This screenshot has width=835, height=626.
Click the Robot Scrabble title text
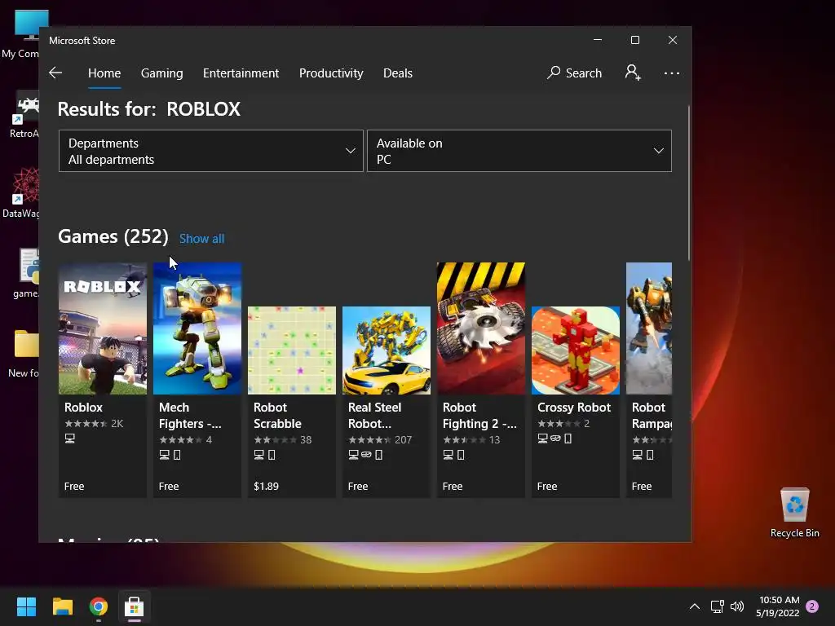coord(277,415)
